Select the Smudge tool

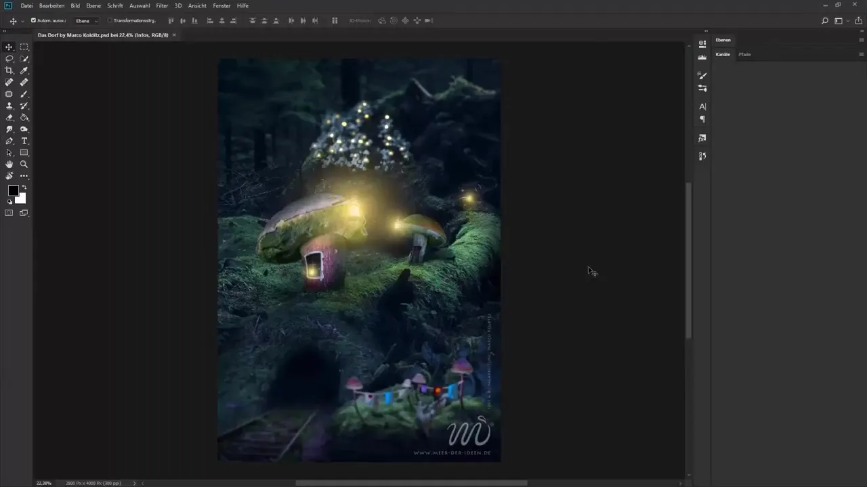pos(9,129)
